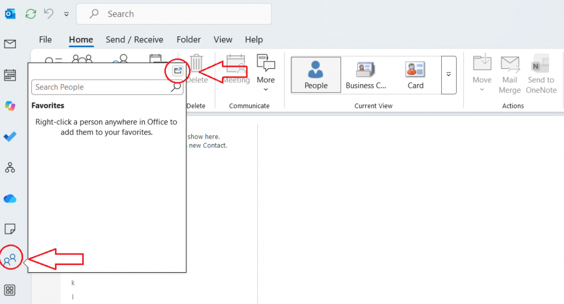The height and width of the screenshot is (304, 564).
Task: Open the View ribbon tab
Action: (223, 40)
